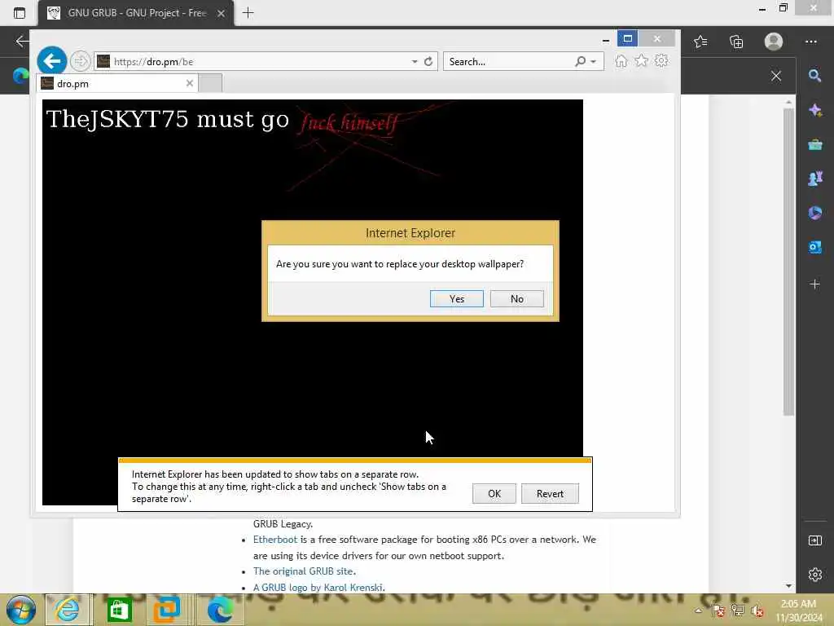Viewport: 834px width, 626px height.
Task: Open A GRUB logo by Karol Krenski link
Action: (318, 587)
